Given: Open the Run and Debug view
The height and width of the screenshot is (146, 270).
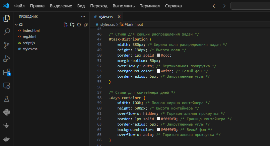Looking at the screenshot, I should coord(6,59).
